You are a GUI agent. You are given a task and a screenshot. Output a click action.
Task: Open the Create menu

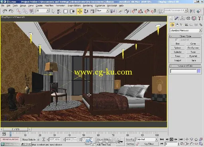tap(39, 6)
